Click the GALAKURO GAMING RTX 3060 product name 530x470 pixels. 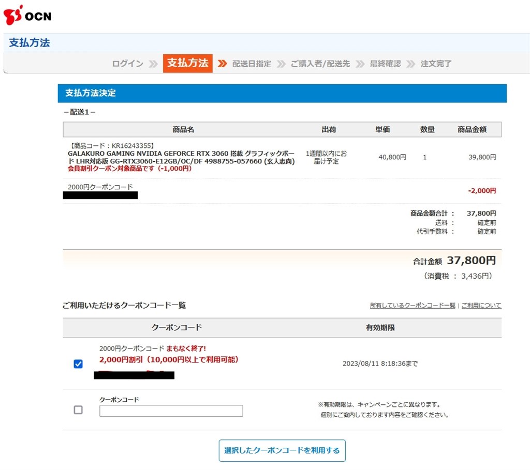pos(181,157)
